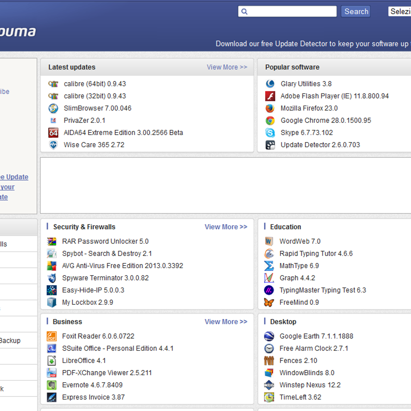This screenshot has height=411, width=411.
Task: Click the WordWeb icon
Action: (x=269, y=241)
